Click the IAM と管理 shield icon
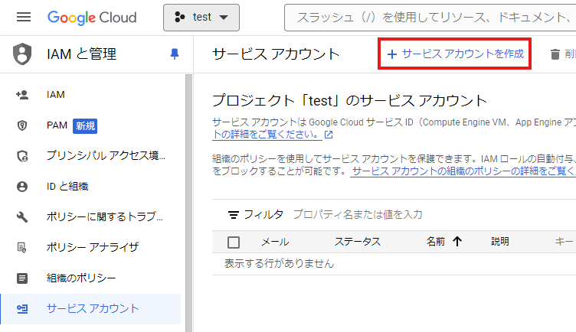 pyautogui.click(x=22, y=54)
